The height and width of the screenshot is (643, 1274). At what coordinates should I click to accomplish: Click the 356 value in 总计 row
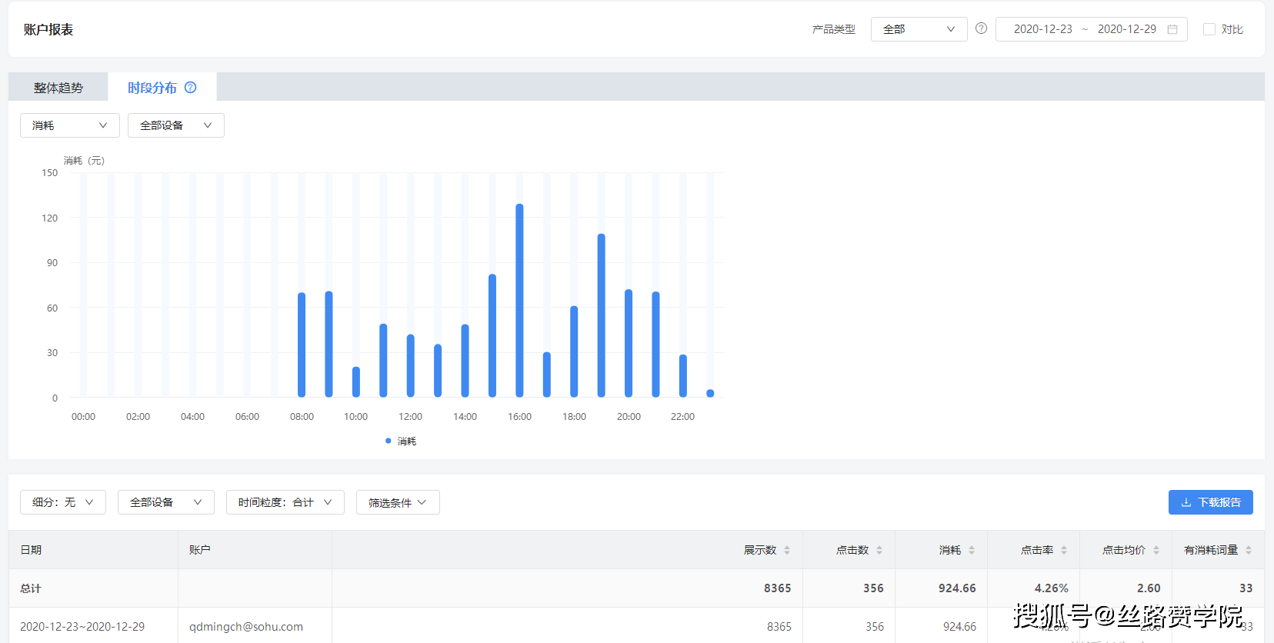coord(873,588)
